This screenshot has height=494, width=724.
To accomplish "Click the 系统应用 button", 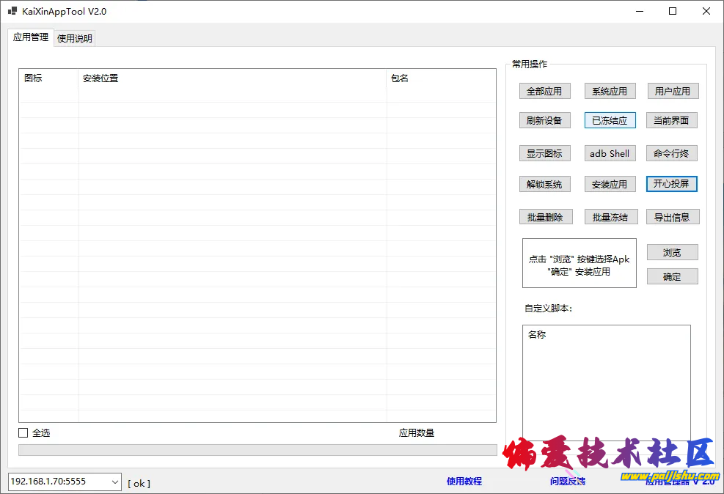I will (x=610, y=91).
